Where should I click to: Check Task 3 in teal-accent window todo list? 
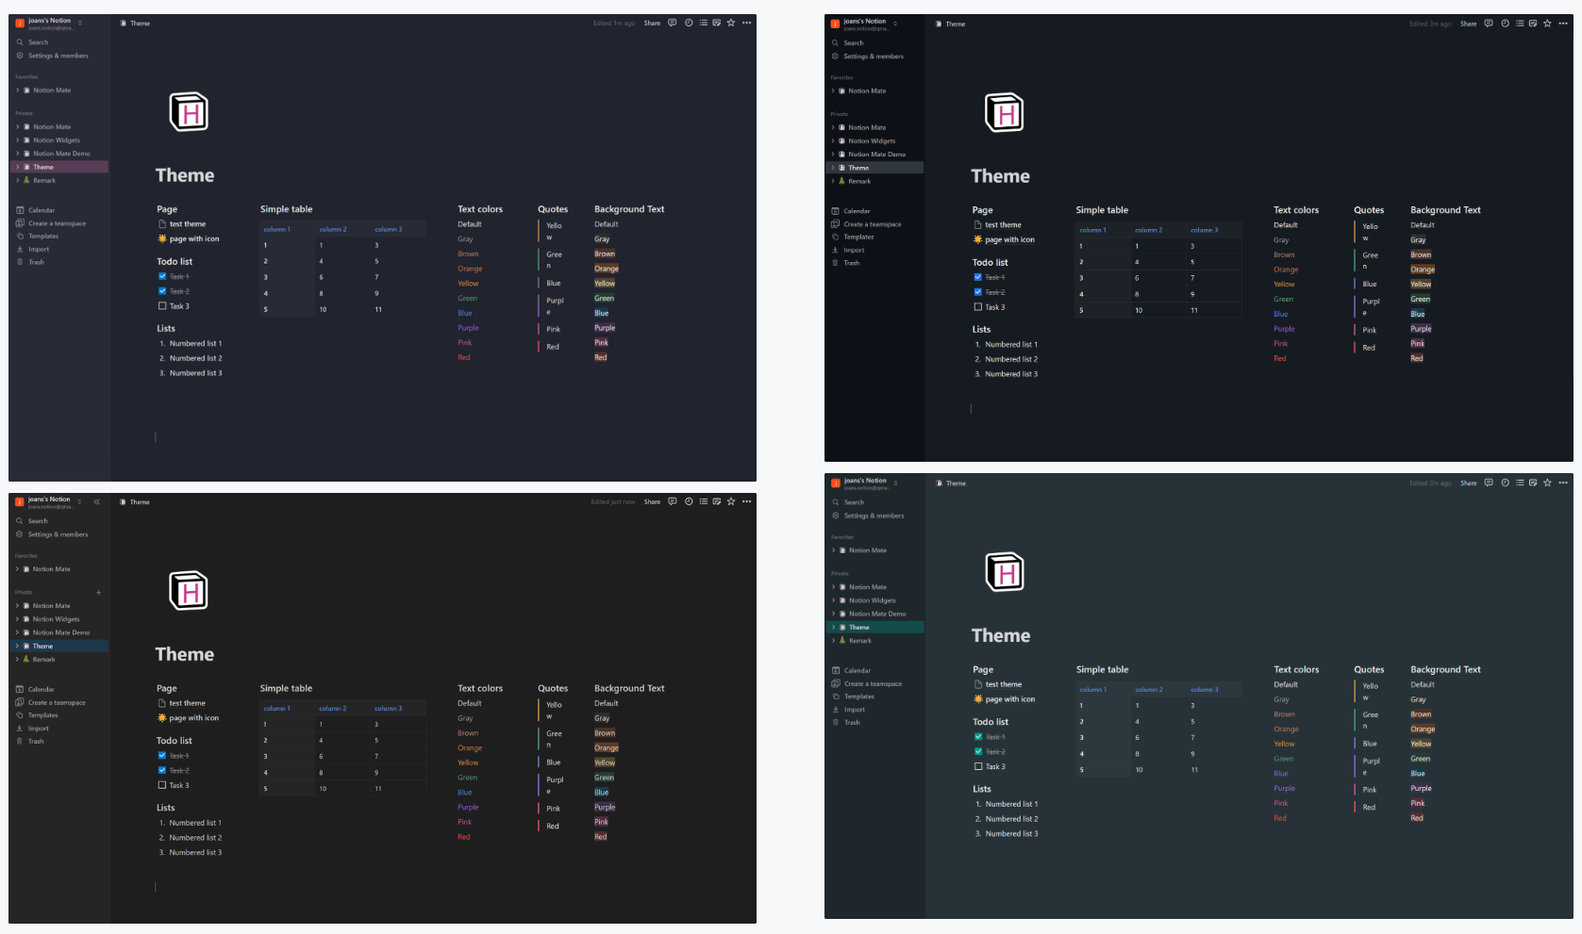978,766
